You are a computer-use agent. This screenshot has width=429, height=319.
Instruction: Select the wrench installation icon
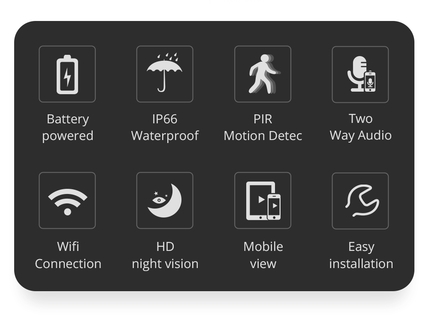[x=362, y=200]
